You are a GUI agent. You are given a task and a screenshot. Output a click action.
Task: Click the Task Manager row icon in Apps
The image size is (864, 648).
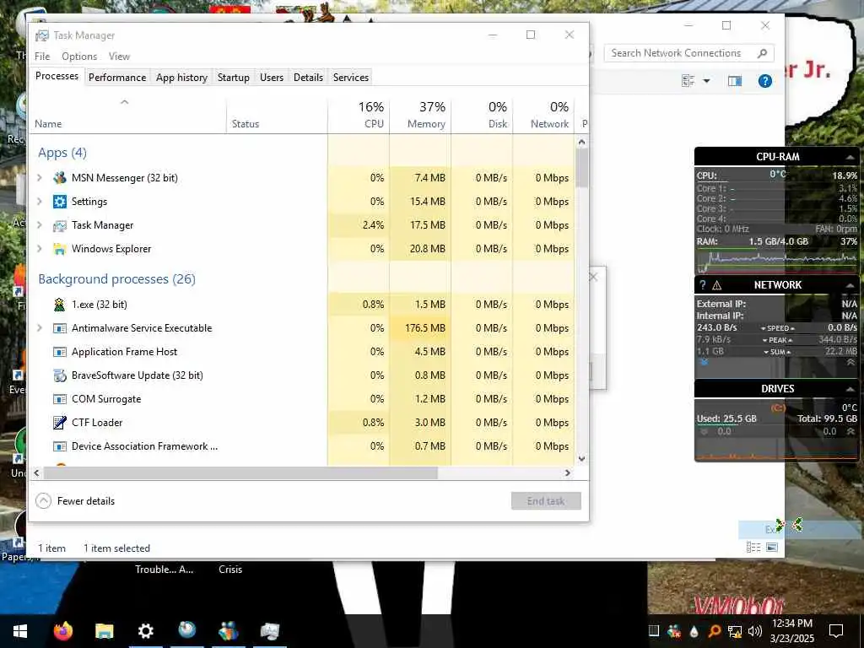coord(60,225)
